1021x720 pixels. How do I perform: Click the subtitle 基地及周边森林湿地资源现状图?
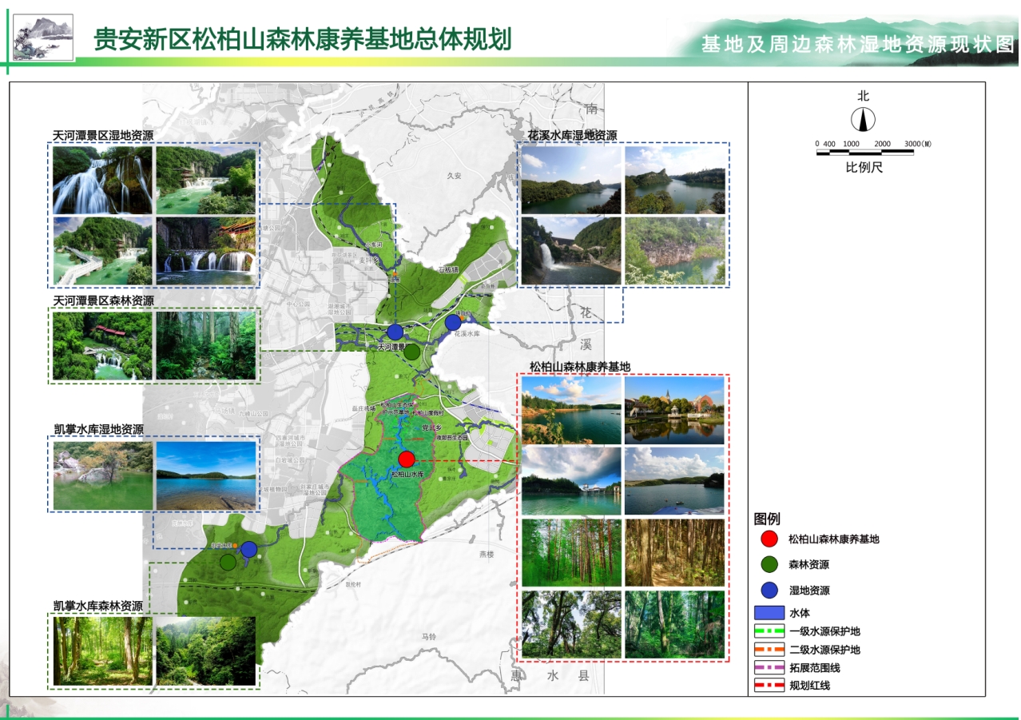pyautogui.click(x=857, y=44)
